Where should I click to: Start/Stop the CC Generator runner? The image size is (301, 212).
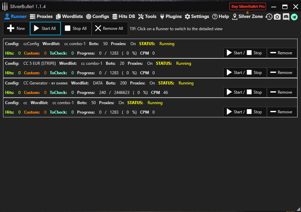coord(245,92)
